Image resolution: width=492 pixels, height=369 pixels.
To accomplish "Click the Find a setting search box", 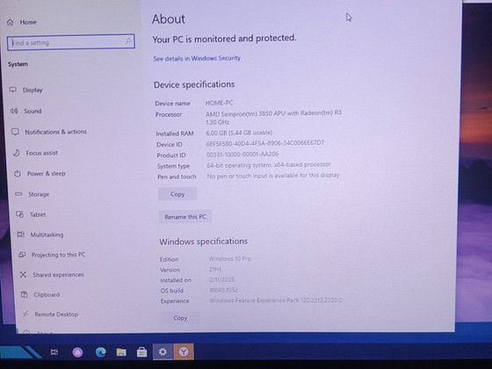I will tap(71, 42).
